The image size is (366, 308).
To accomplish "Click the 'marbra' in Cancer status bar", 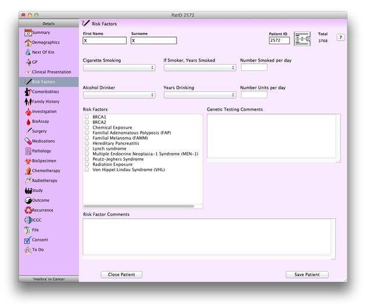I will tap(49, 279).
